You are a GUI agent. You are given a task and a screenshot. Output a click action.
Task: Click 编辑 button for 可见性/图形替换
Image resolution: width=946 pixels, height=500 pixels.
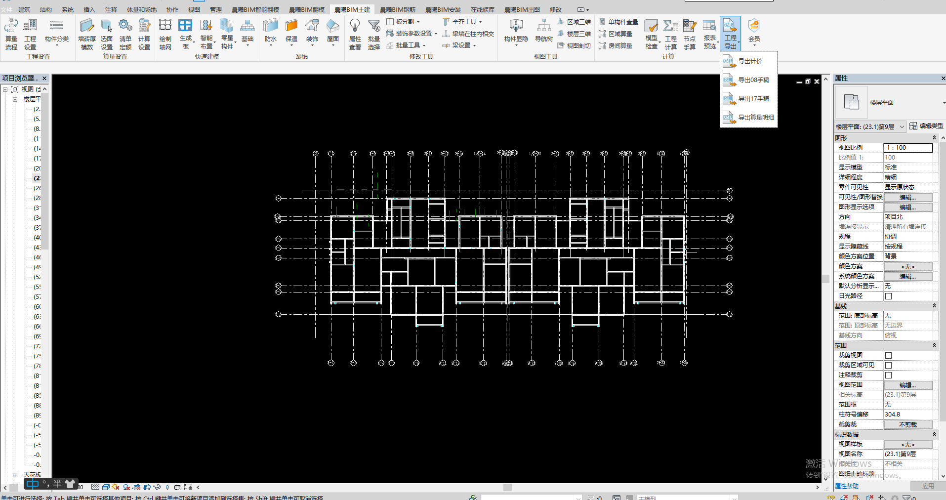908,197
